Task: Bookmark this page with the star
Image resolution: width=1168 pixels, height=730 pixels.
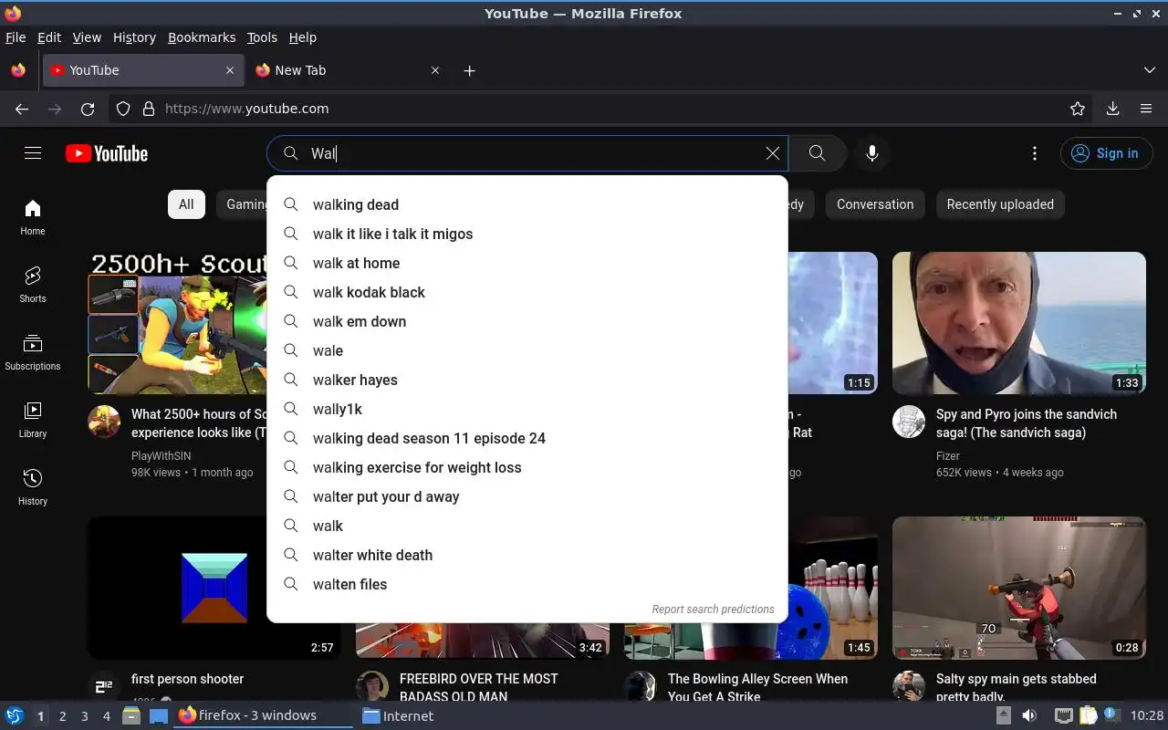Action: pyautogui.click(x=1078, y=109)
